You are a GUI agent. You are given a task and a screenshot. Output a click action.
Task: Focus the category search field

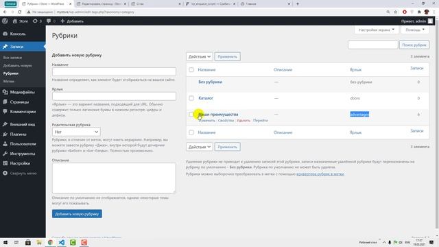373,45
